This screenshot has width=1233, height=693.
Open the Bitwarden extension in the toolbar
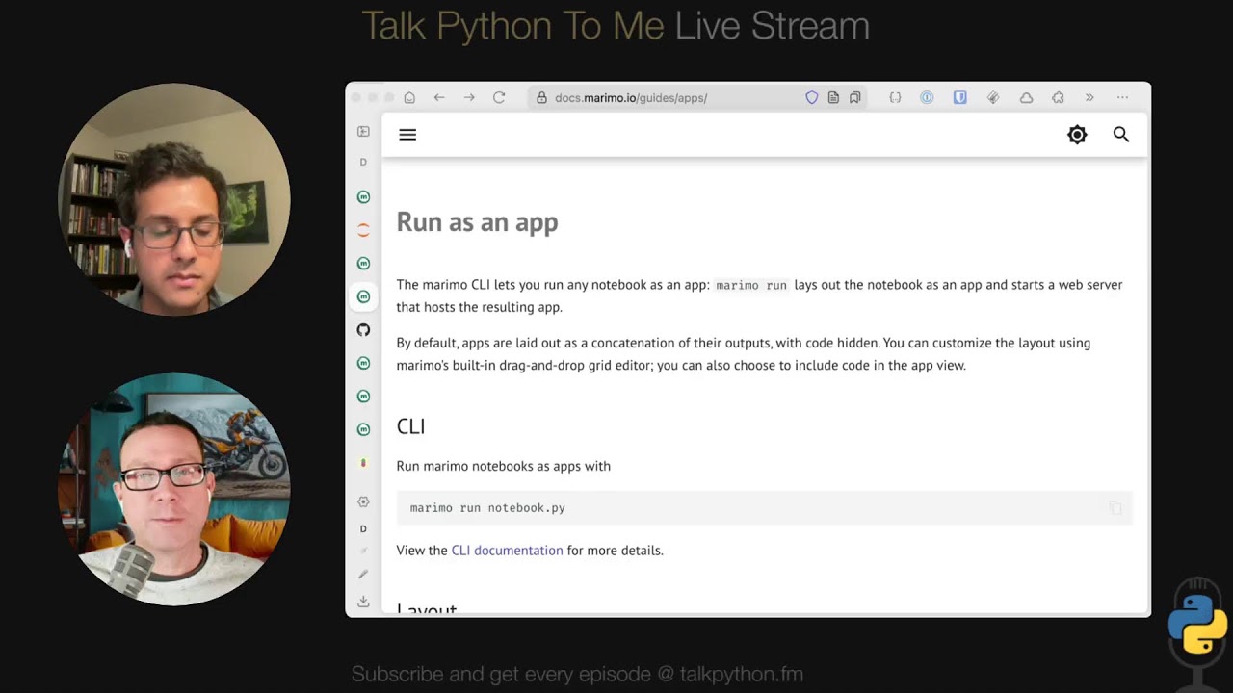pos(959,97)
